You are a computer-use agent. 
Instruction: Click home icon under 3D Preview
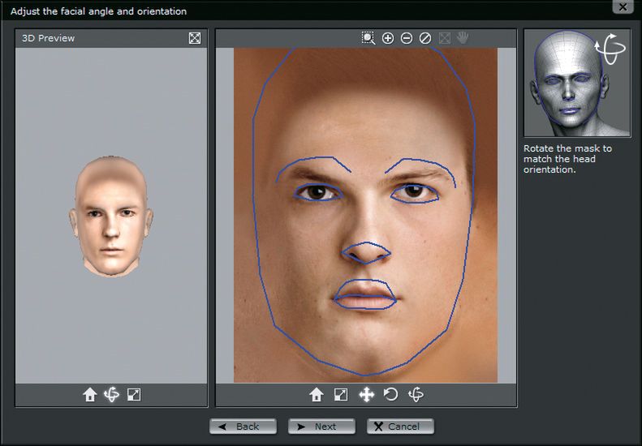pyautogui.click(x=90, y=395)
